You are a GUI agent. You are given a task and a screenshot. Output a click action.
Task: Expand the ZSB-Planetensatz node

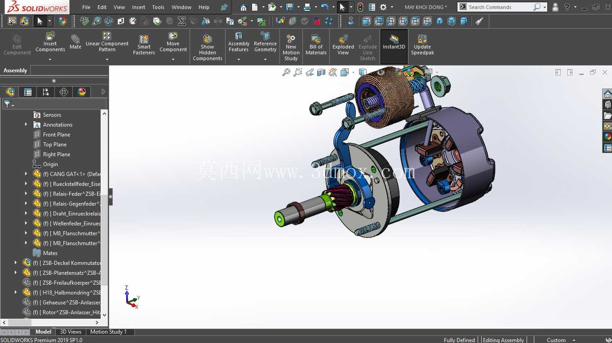tap(16, 273)
